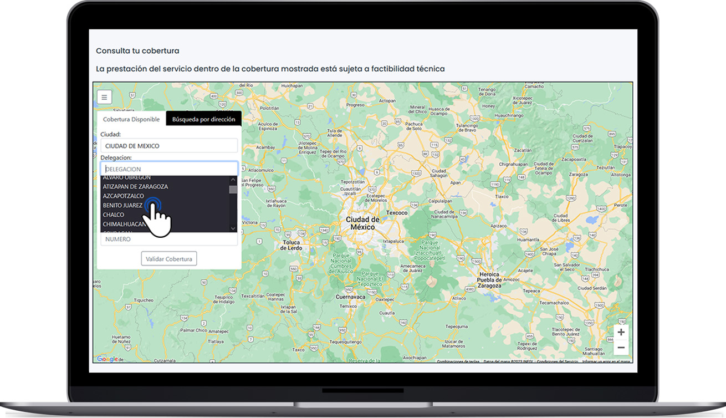This screenshot has height=418, width=726.
Task: Zoom in with the map plus button
Action: [x=621, y=333]
